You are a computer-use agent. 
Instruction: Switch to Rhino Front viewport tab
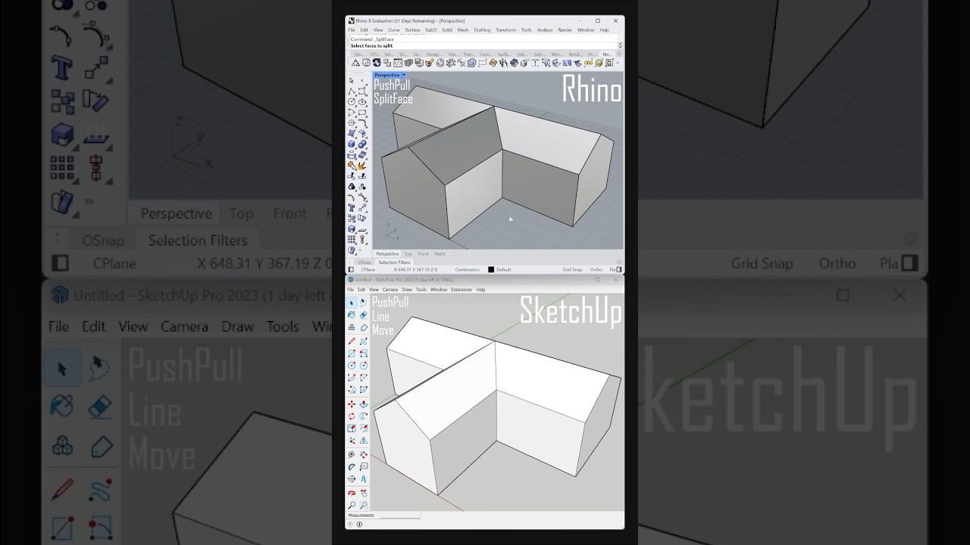(x=424, y=254)
